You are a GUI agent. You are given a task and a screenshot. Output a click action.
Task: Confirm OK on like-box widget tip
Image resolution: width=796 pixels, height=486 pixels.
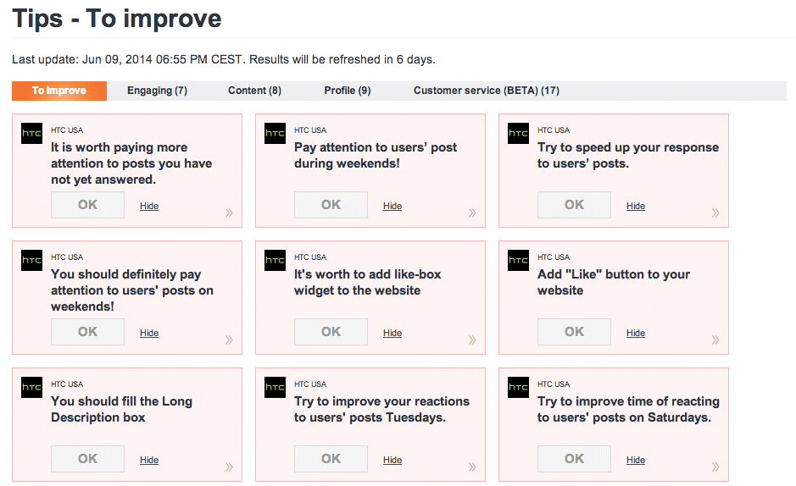pyautogui.click(x=331, y=332)
